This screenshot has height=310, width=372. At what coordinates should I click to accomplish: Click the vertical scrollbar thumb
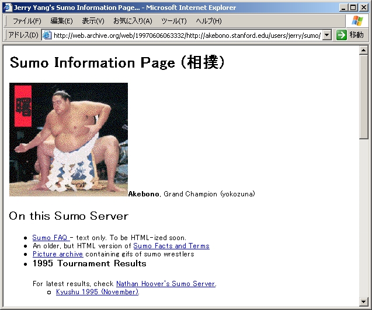click(x=363, y=97)
